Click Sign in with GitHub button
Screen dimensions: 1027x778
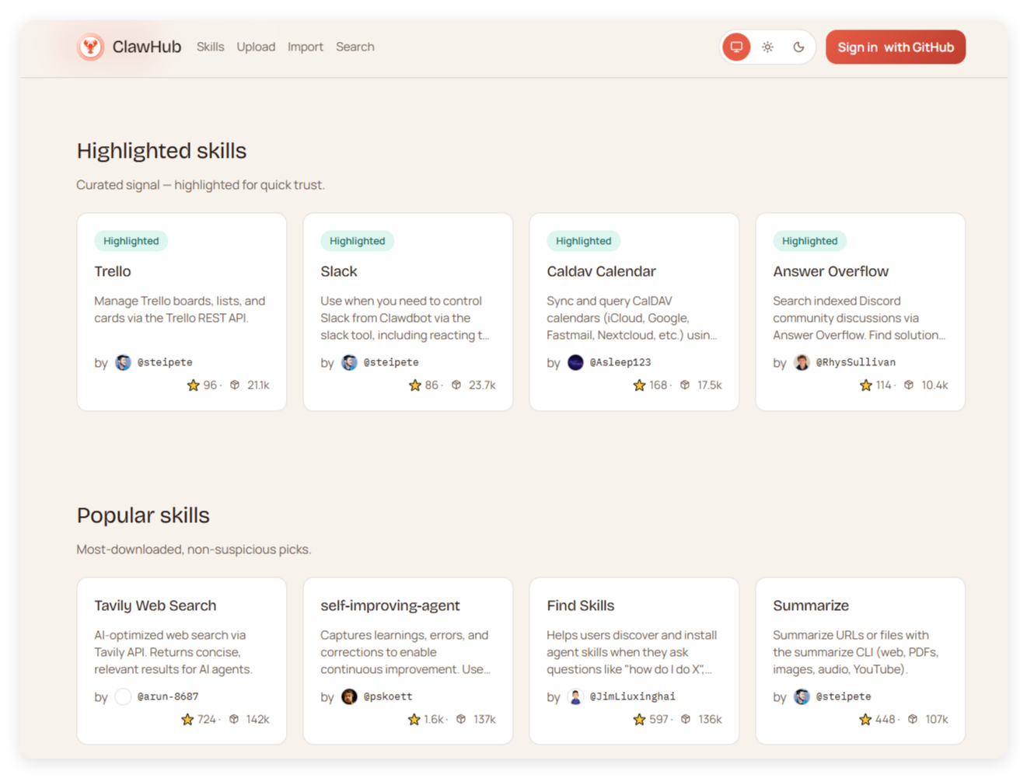[896, 47]
